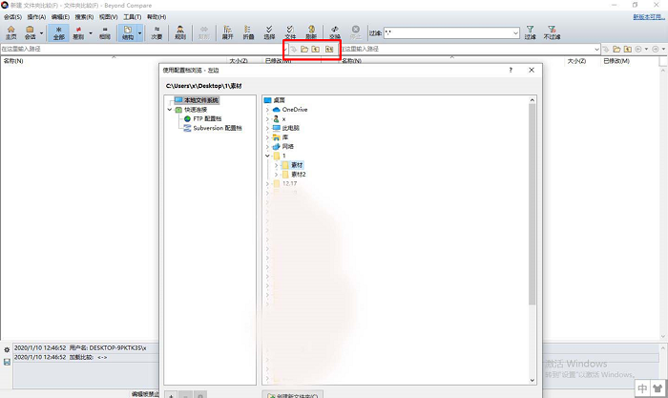Open the 视图(V) menu

click(x=108, y=17)
